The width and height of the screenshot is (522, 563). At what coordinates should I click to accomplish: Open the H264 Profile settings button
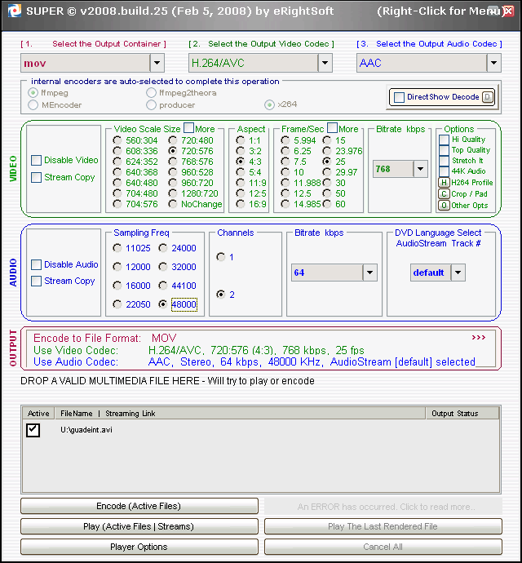pyautogui.click(x=444, y=182)
